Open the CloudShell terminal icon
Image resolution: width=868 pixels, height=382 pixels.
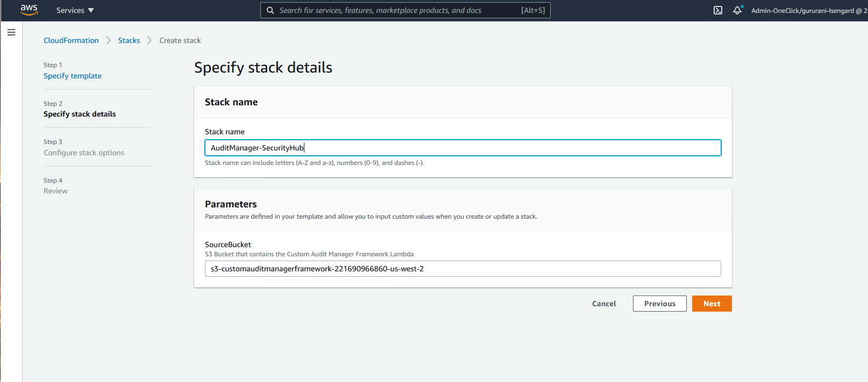718,10
